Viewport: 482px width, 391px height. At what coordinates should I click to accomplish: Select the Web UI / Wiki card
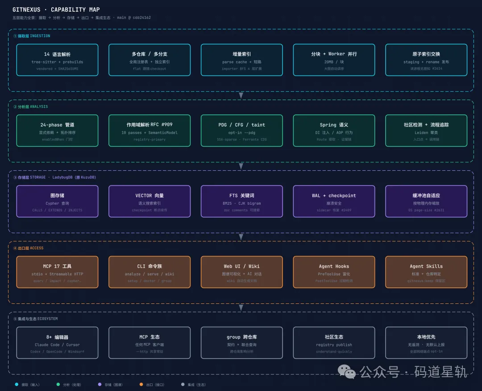click(x=241, y=272)
